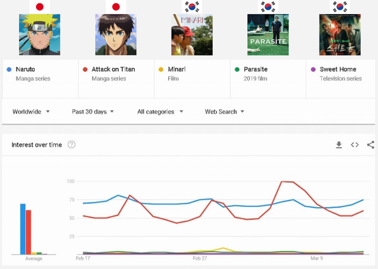378x269 pixels.
Task: Click the share icon for the chart
Action: click(x=371, y=145)
